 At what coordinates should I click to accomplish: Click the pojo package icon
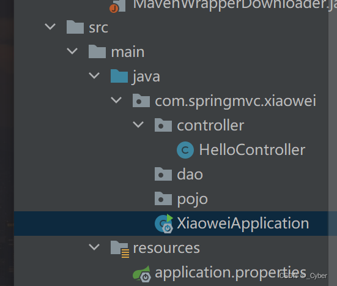(163, 198)
